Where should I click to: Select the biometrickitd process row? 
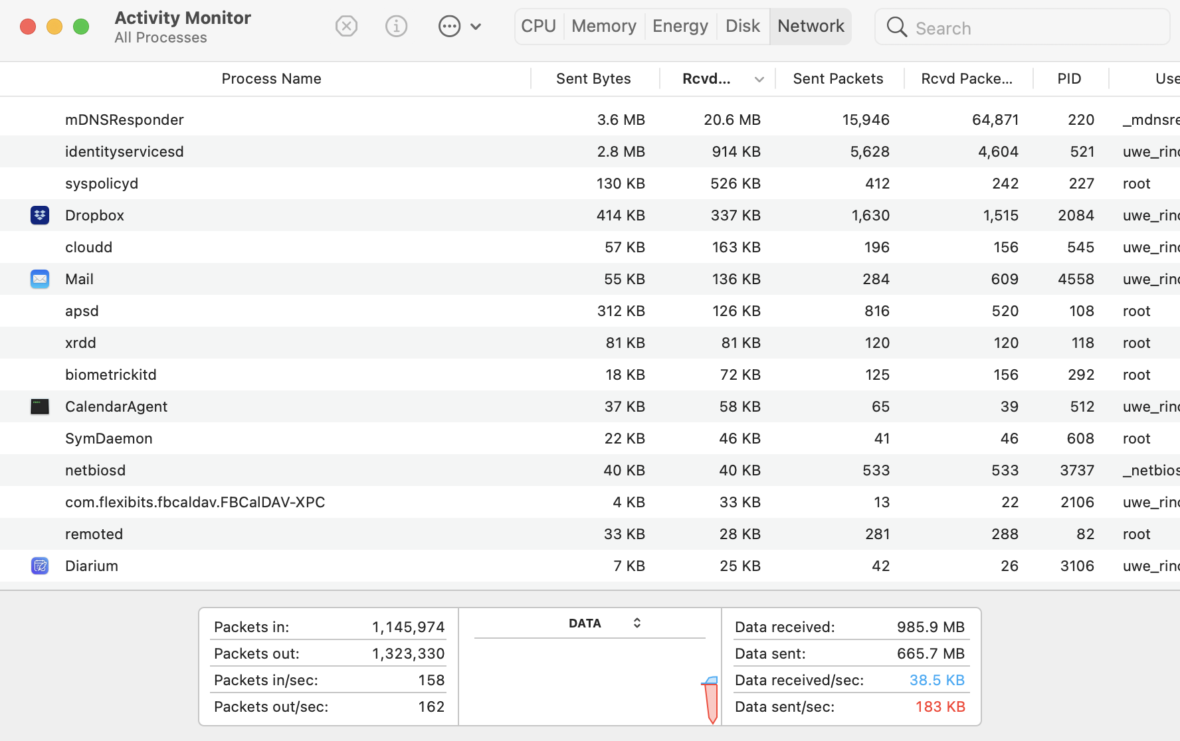[x=590, y=374]
